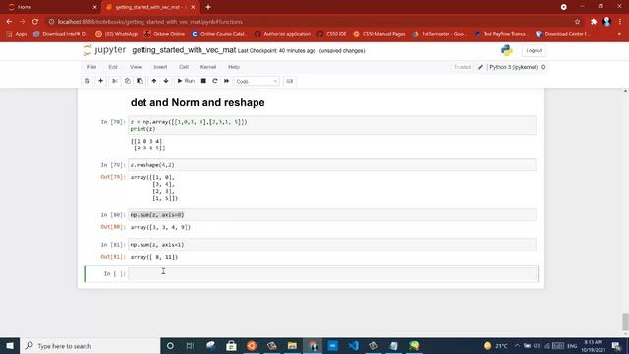
Task: Bookmark this page with star icon
Action: (577, 22)
